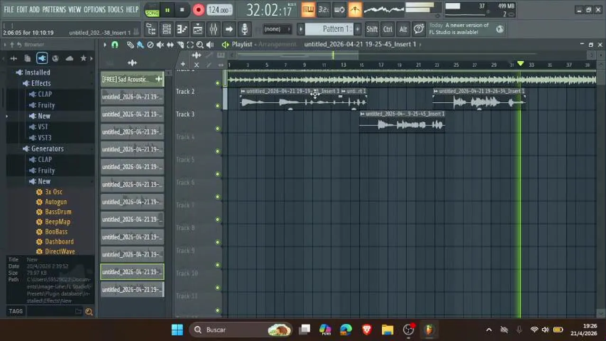This screenshot has width=606, height=341.
Task: Open the playlist options arrow menu
Action: [105, 45]
